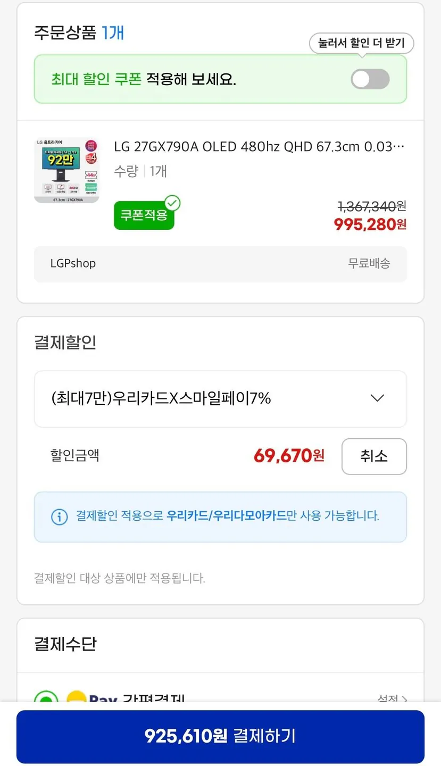441x766 pixels.
Task: Tap the 눌러서 할인 더 받기 bubble
Action: 362,43
